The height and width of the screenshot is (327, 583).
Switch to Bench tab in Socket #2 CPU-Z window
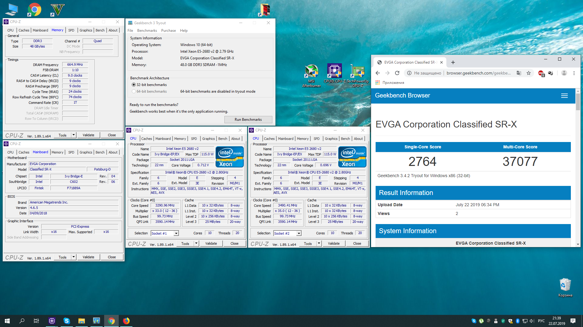[345, 139]
